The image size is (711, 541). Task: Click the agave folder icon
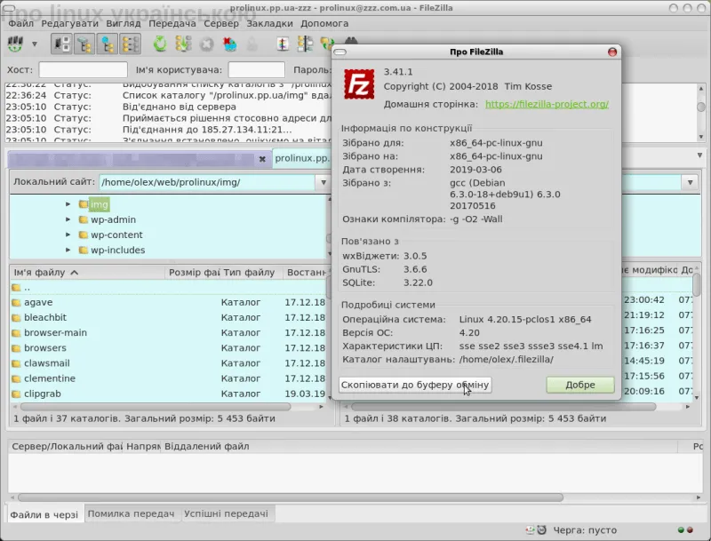click(16, 303)
